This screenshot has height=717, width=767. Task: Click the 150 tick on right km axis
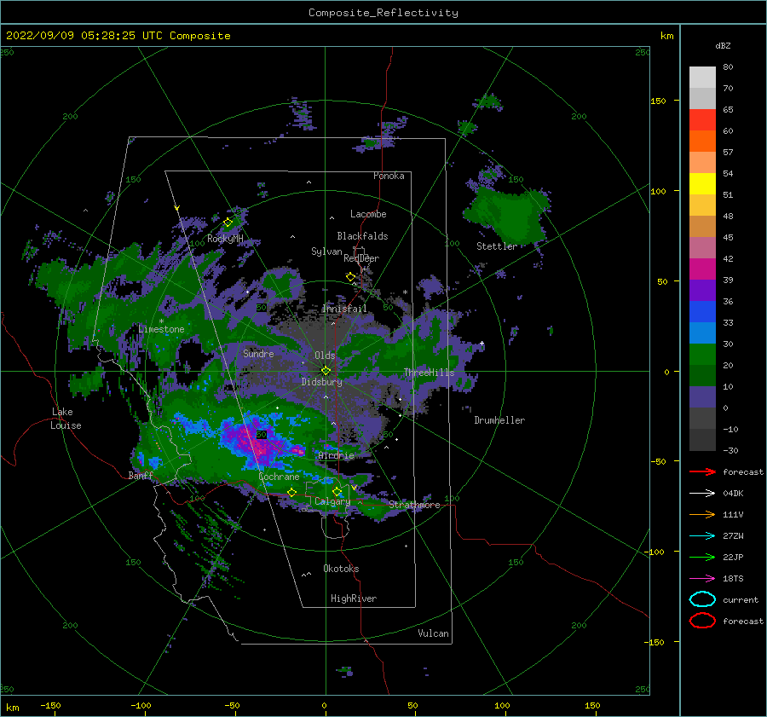658,101
